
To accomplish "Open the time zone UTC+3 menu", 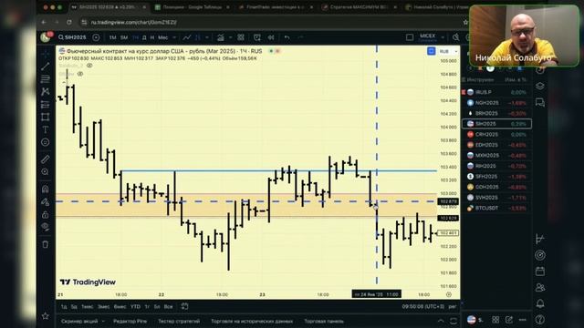I will [422, 306].
